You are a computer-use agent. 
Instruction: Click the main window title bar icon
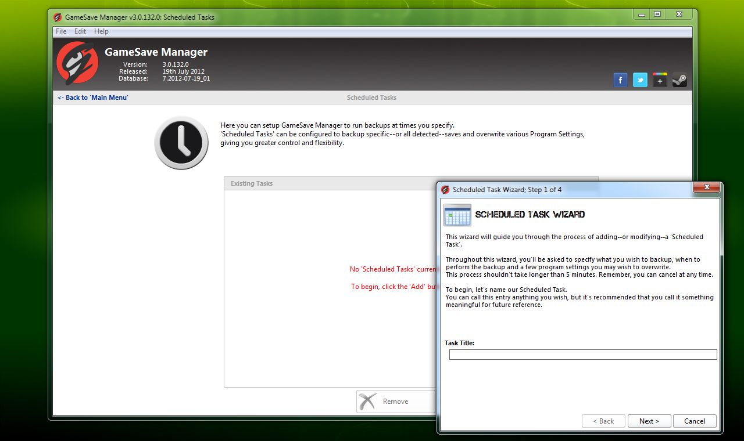click(x=58, y=17)
